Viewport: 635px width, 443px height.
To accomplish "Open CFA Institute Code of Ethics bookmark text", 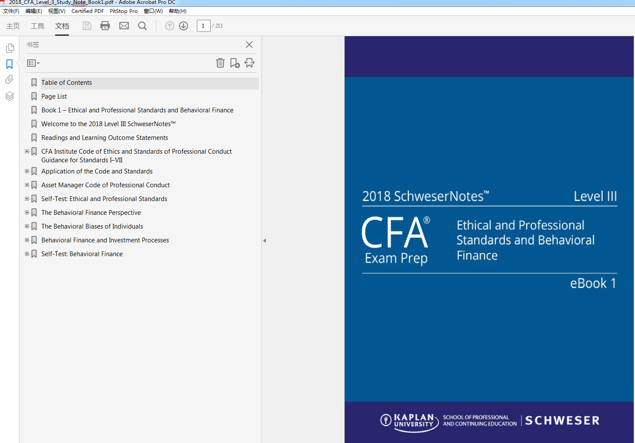I will tap(137, 156).
